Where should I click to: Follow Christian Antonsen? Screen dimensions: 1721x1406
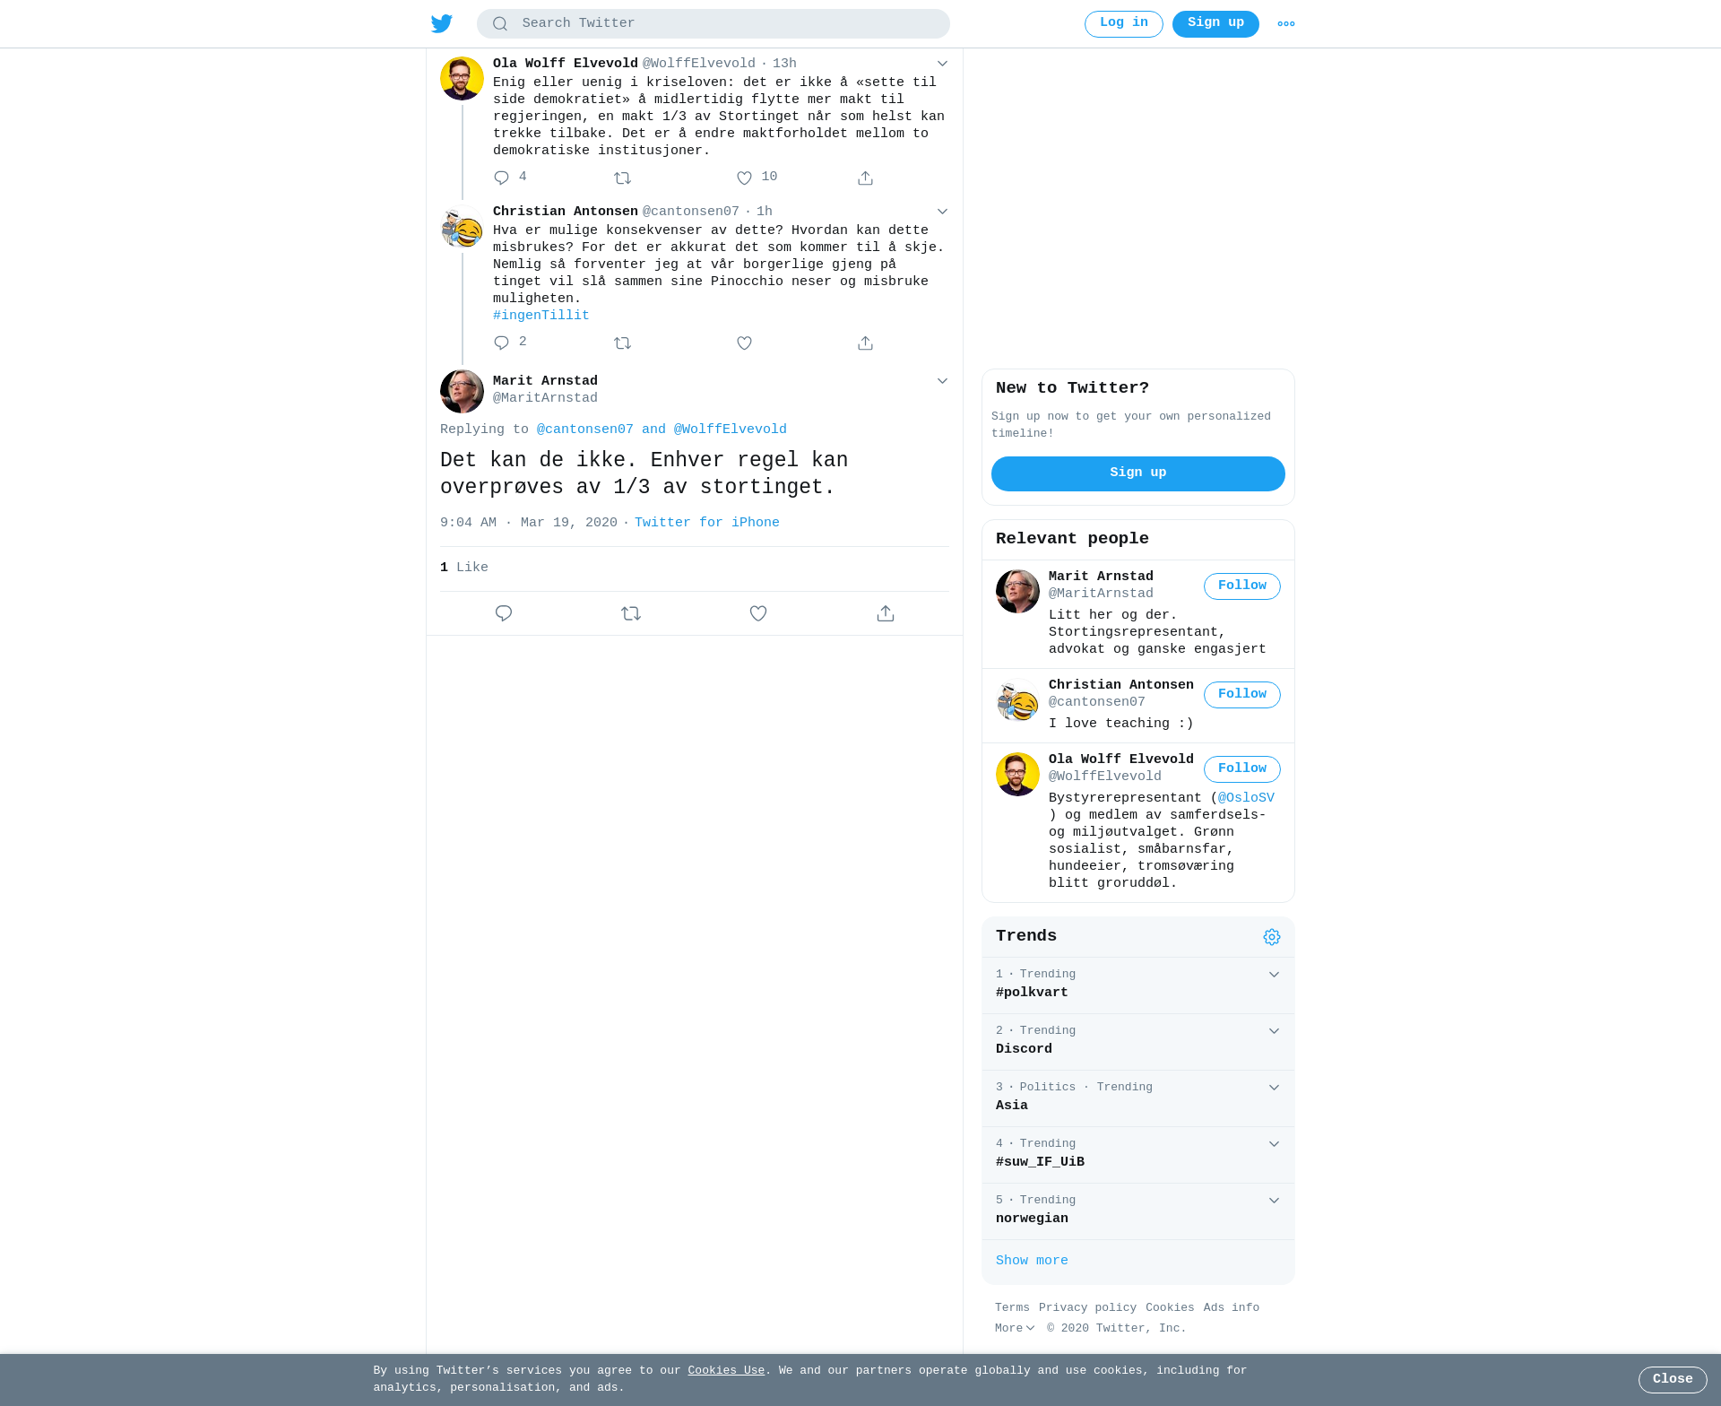pyautogui.click(x=1242, y=694)
